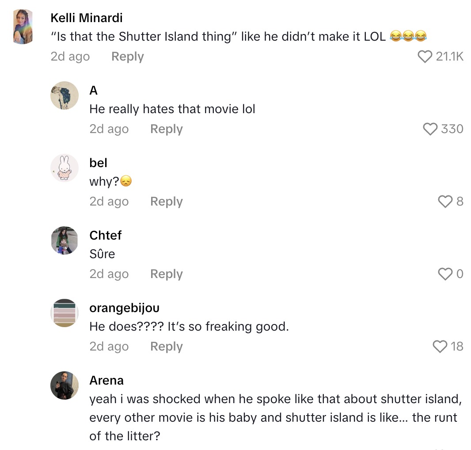The image size is (471, 450).
Task: Select the username Arena
Action: point(106,380)
